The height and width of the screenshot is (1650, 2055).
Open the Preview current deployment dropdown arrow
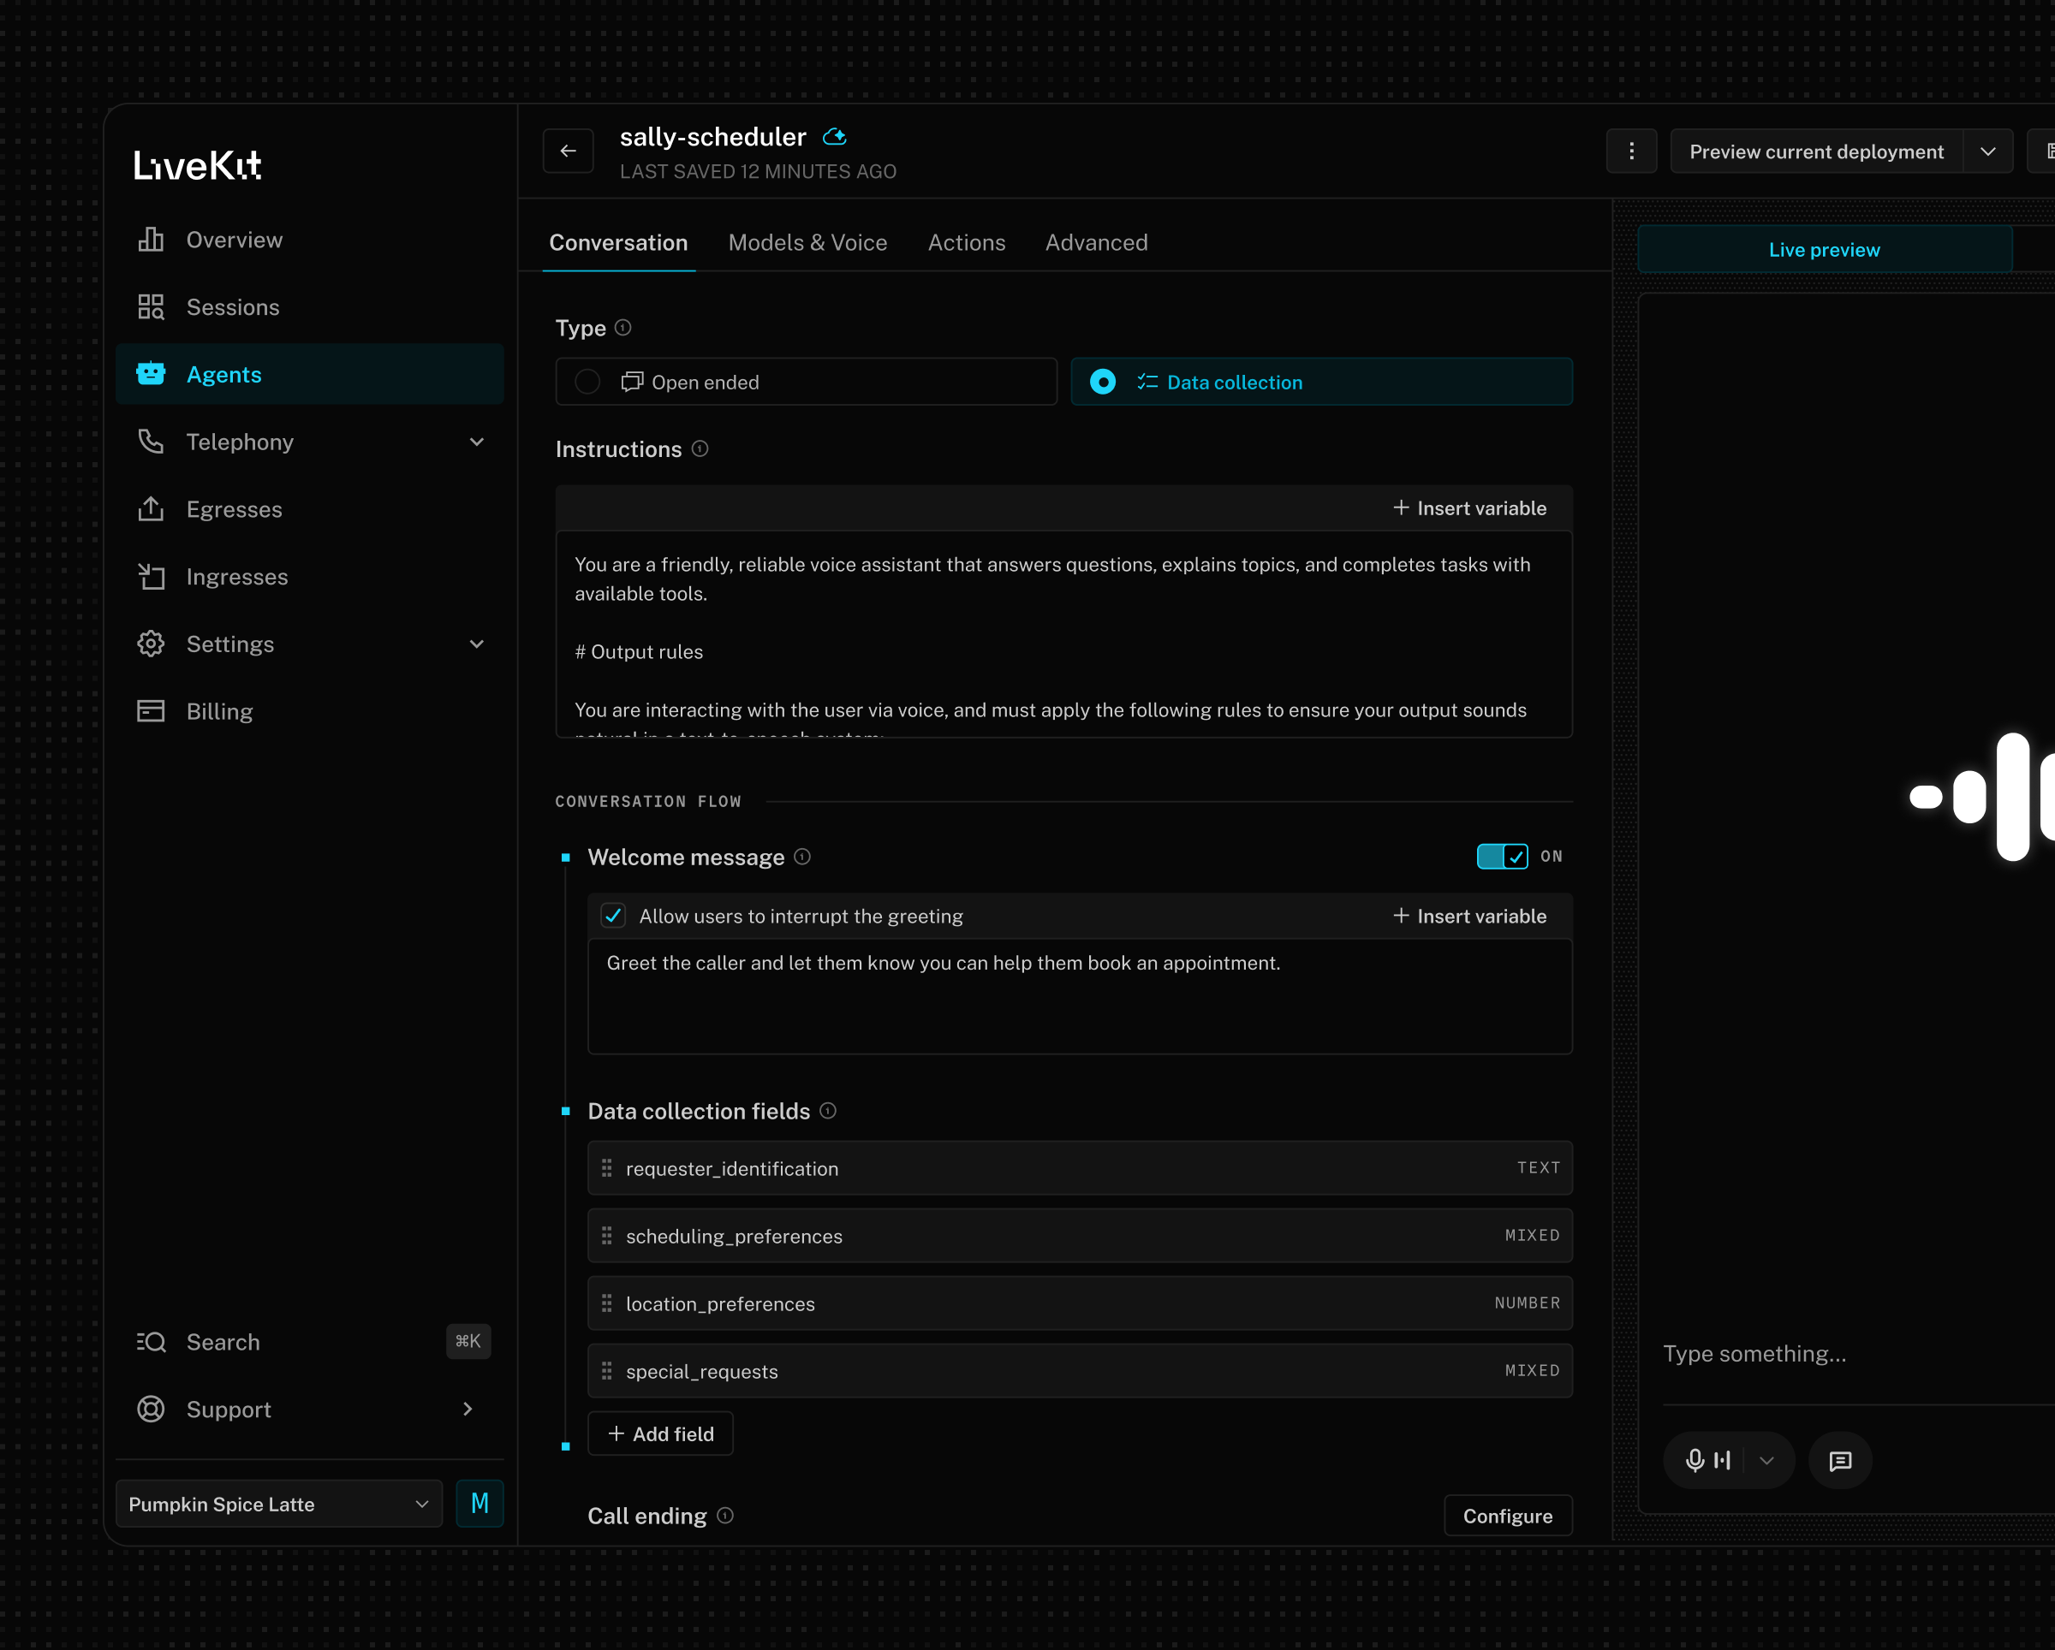[x=1987, y=151]
